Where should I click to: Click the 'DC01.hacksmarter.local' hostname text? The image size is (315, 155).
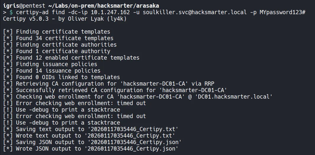pyautogui.click(x=233, y=97)
